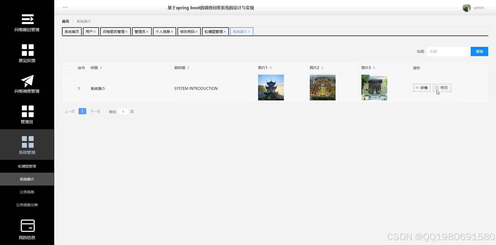
Task: Click the blue 搜索 button
Action: 479,51
